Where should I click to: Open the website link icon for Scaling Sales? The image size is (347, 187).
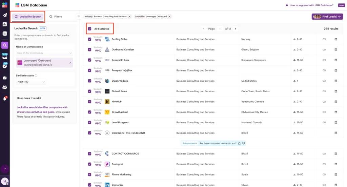324,39
